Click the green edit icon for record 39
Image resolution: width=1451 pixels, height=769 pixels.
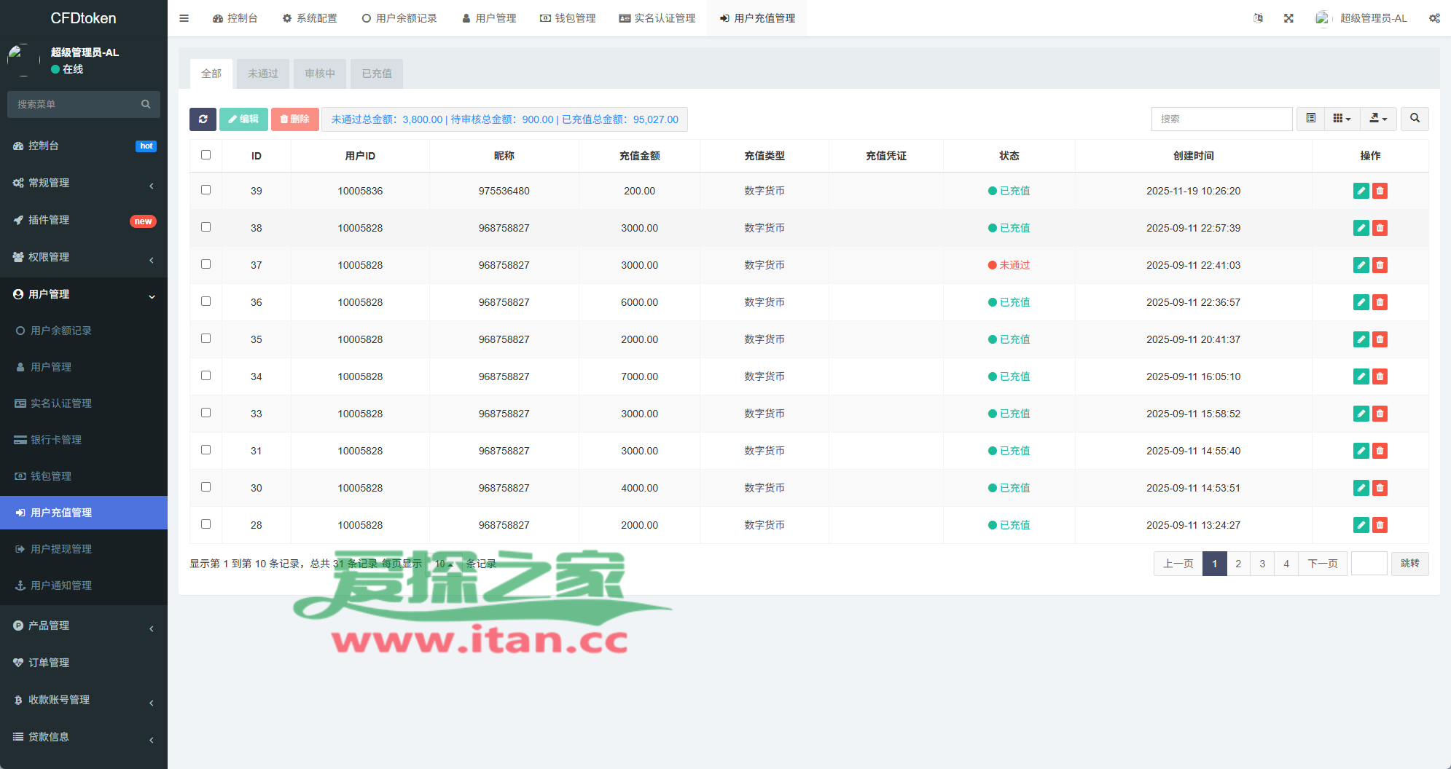(x=1360, y=191)
